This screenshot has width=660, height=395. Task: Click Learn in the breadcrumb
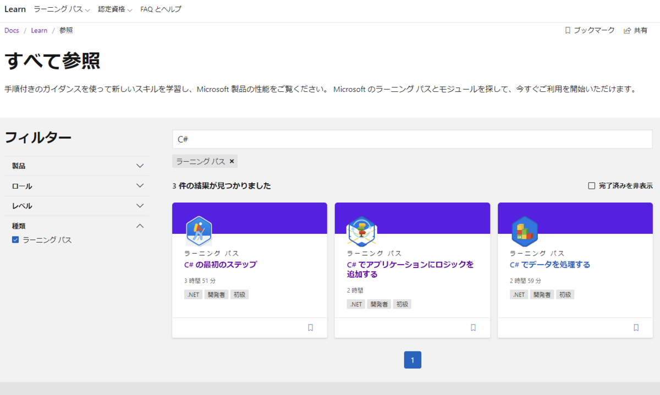click(39, 31)
